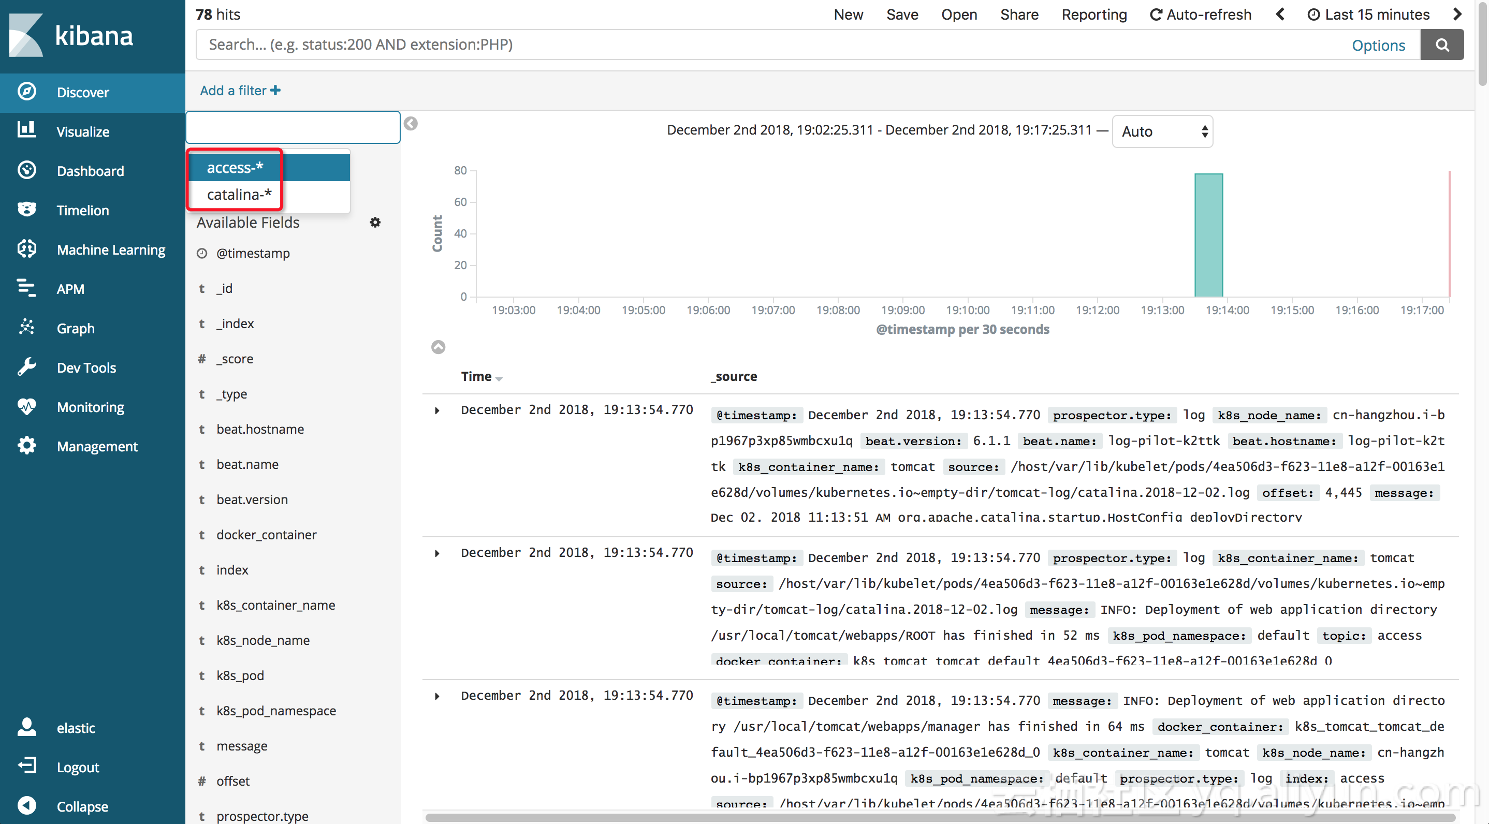Click the plus icon beside Add a filter
This screenshot has width=1489, height=824.
click(276, 91)
